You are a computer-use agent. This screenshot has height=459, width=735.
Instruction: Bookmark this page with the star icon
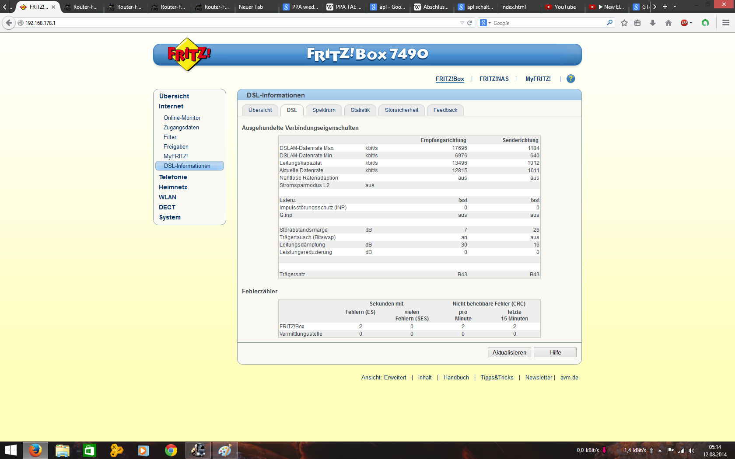pos(624,23)
